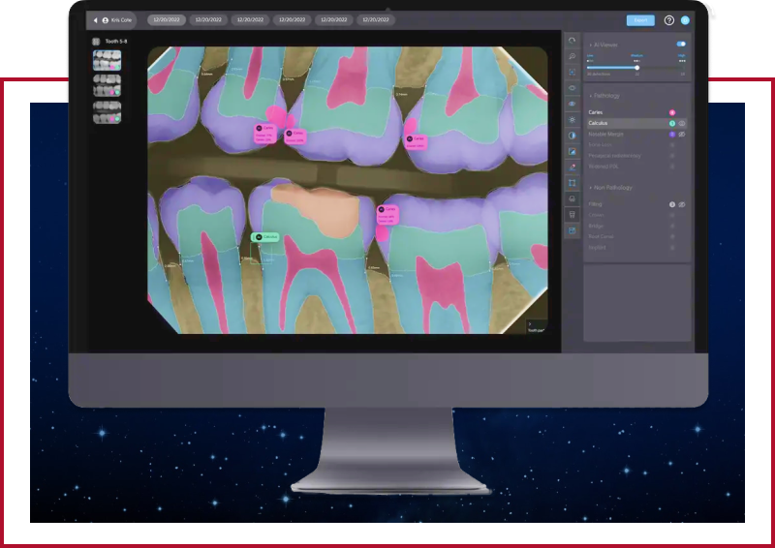Toggle visibility of the Calculus findings
This screenshot has width=775, height=548.
682,124
